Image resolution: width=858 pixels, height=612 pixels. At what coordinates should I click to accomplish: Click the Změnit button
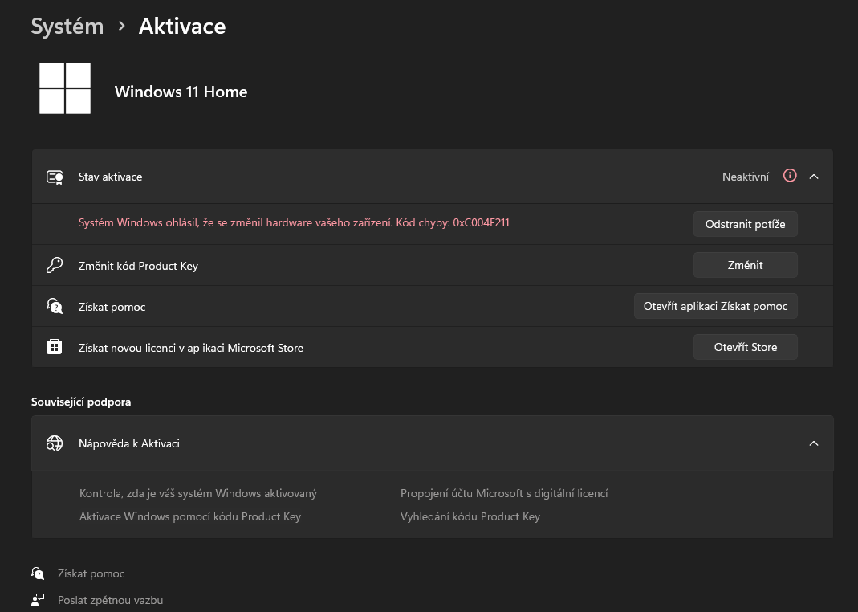click(745, 265)
